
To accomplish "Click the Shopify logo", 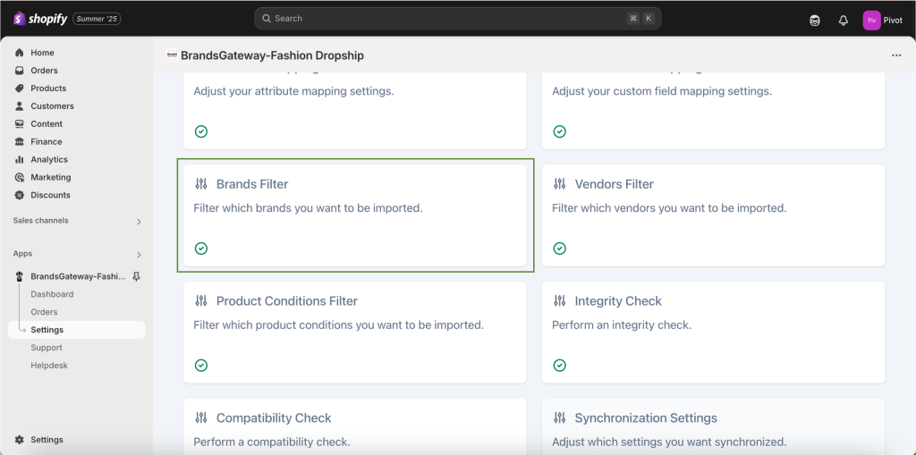I will pyautogui.click(x=39, y=19).
